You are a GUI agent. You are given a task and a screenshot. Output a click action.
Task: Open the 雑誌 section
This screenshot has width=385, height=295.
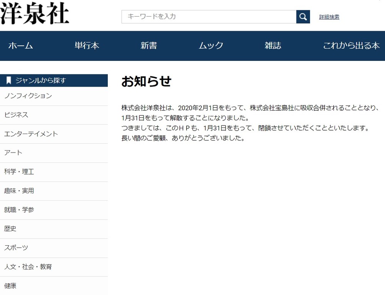[x=273, y=46]
